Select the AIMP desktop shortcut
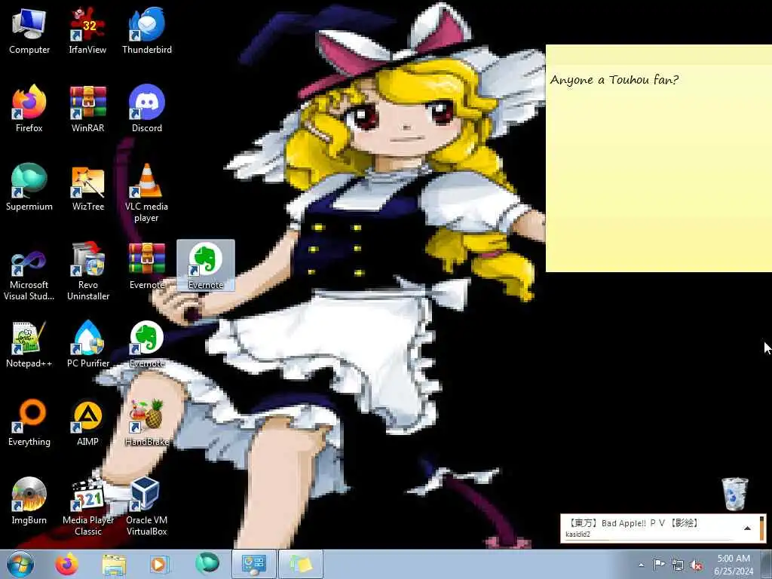This screenshot has width=772, height=579. pyautogui.click(x=87, y=422)
